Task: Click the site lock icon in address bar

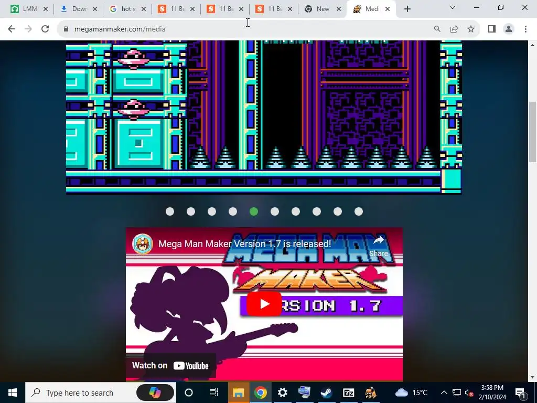Action: (x=66, y=29)
